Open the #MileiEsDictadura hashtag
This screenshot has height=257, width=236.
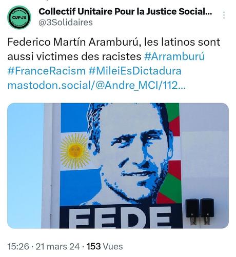135,71
